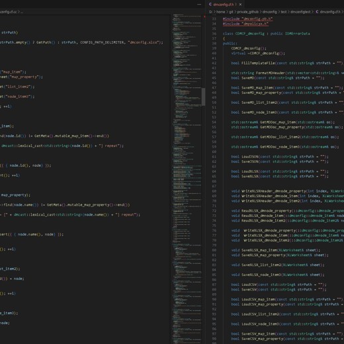
Task: Expand private_github breadcrumb folder
Action: 248,12
